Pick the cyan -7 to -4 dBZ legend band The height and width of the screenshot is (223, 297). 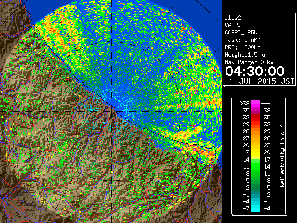255,208
